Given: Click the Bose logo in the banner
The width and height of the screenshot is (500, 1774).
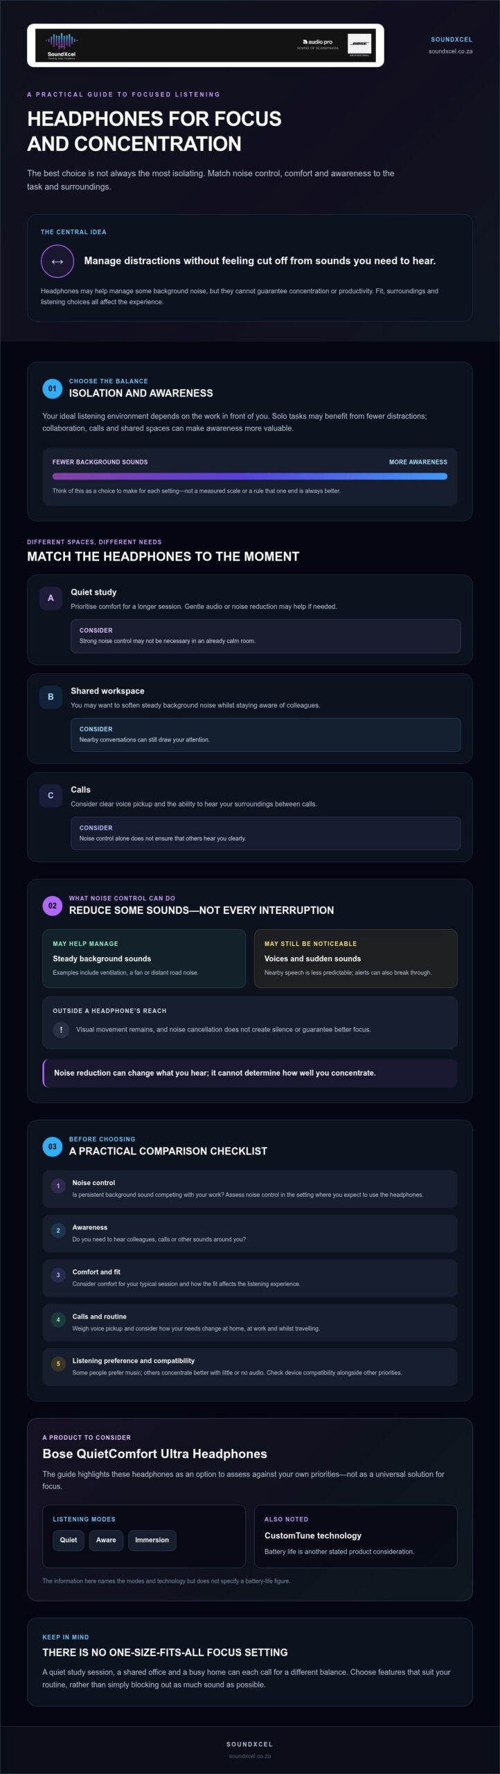Looking at the screenshot, I should click(359, 45).
